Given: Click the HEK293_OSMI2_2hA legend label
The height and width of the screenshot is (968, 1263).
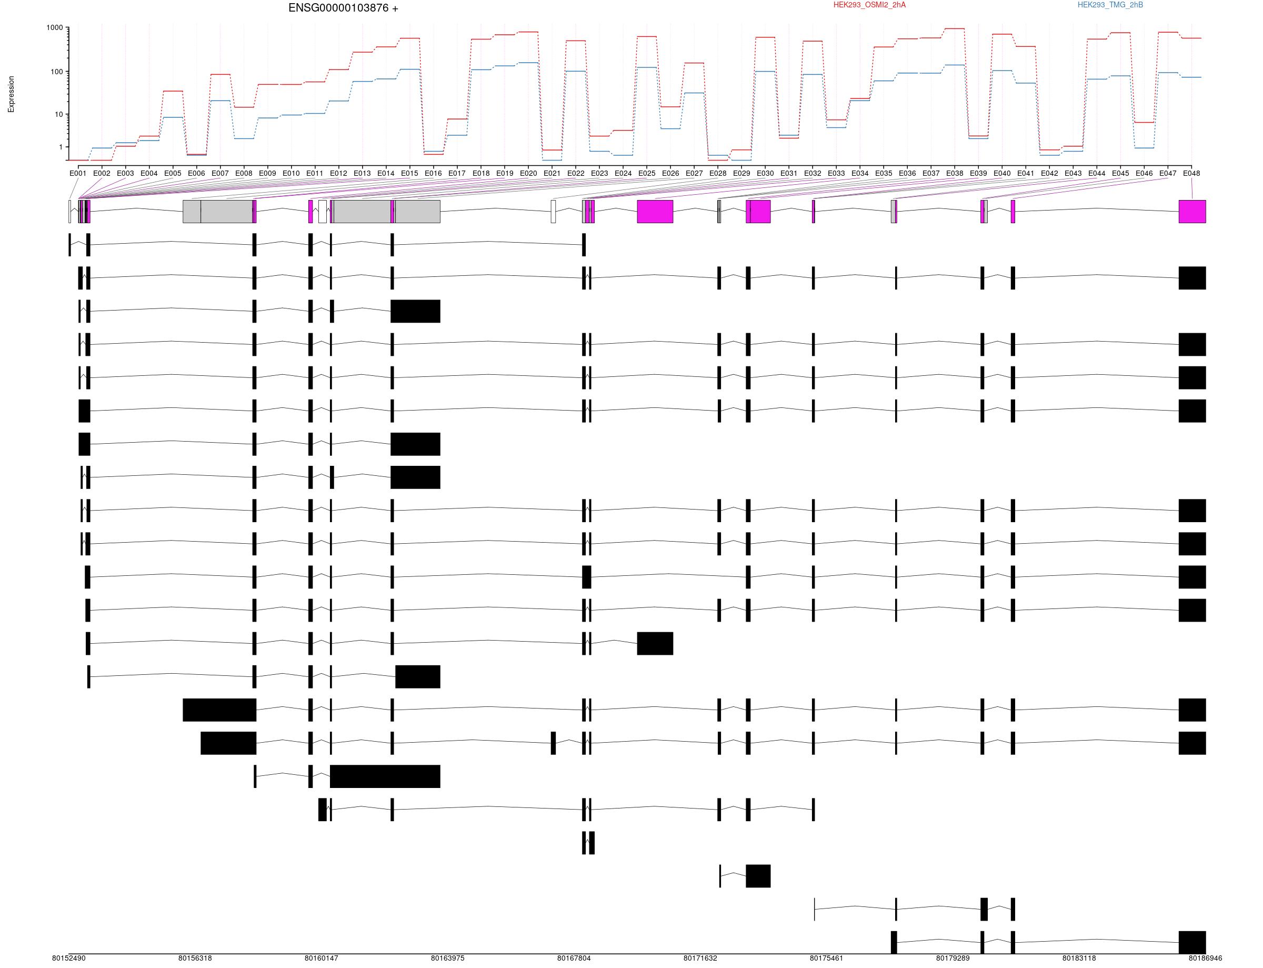Looking at the screenshot, I should [x=869, y=5].
